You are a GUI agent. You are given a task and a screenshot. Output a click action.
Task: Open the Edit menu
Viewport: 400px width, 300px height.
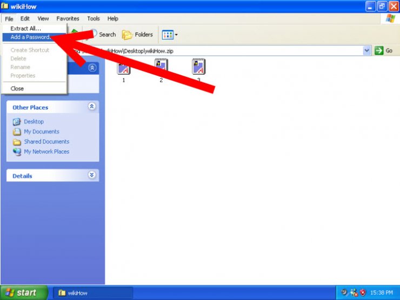pyautogui.click(x=25, y=18)
